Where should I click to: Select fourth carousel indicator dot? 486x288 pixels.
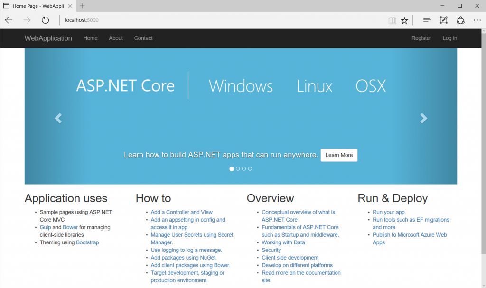(x=250, y=168)
